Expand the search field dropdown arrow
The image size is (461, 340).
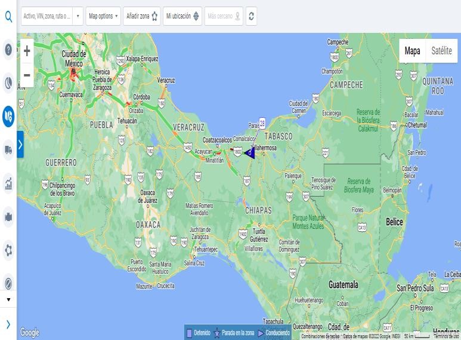78,16
